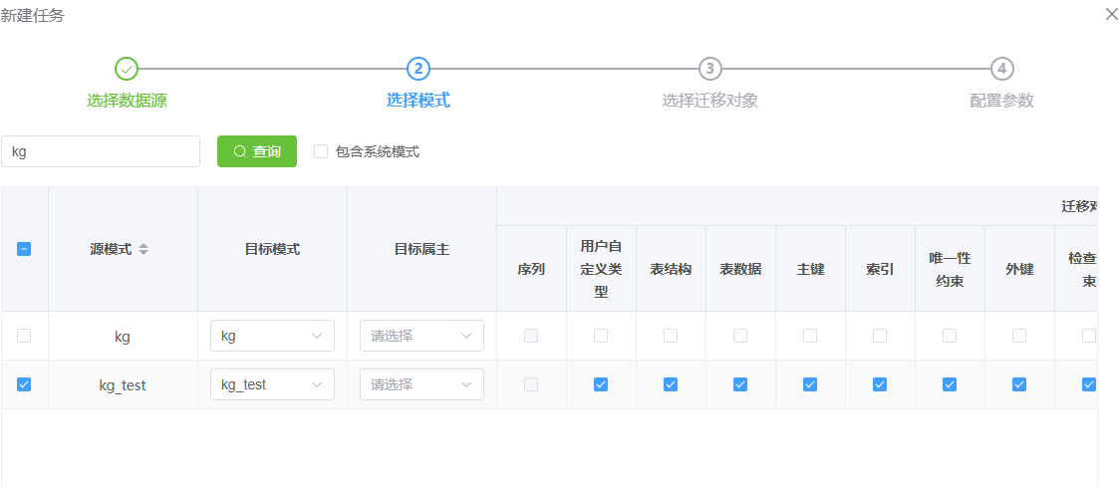Check 主键 option for kg row

[810, 336]
